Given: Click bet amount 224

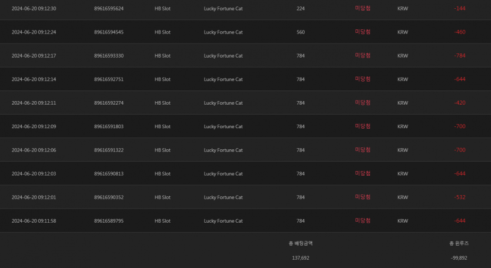Looking at the screenshot, I should (x=300, y=8).
